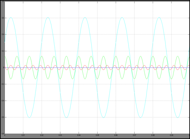Select the 0.08 x-axis tick label
190x139 pixels.
click(153, 135)
